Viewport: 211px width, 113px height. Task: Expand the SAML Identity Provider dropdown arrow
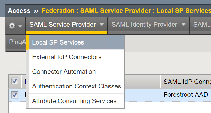point(183,25)
